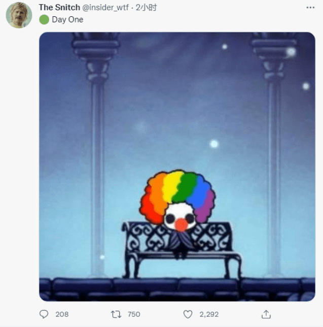Click the "The Snitch" display name
The image size is (323, 327).
(59, 8)
